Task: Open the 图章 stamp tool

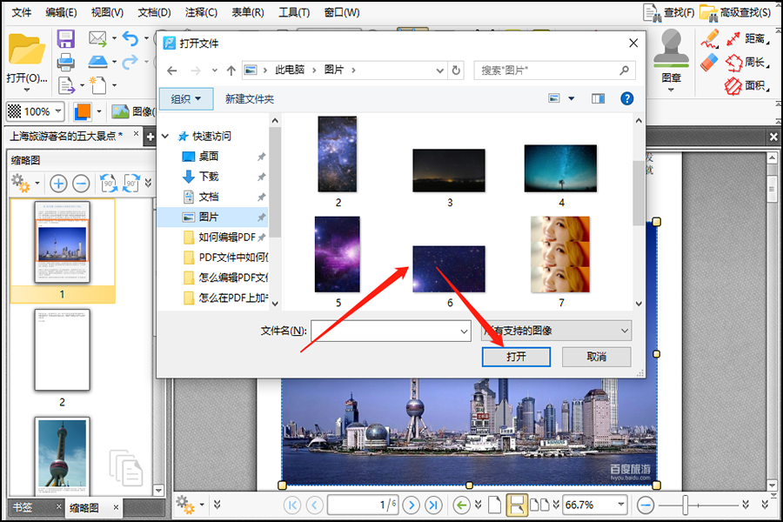Action: [671, 59]
